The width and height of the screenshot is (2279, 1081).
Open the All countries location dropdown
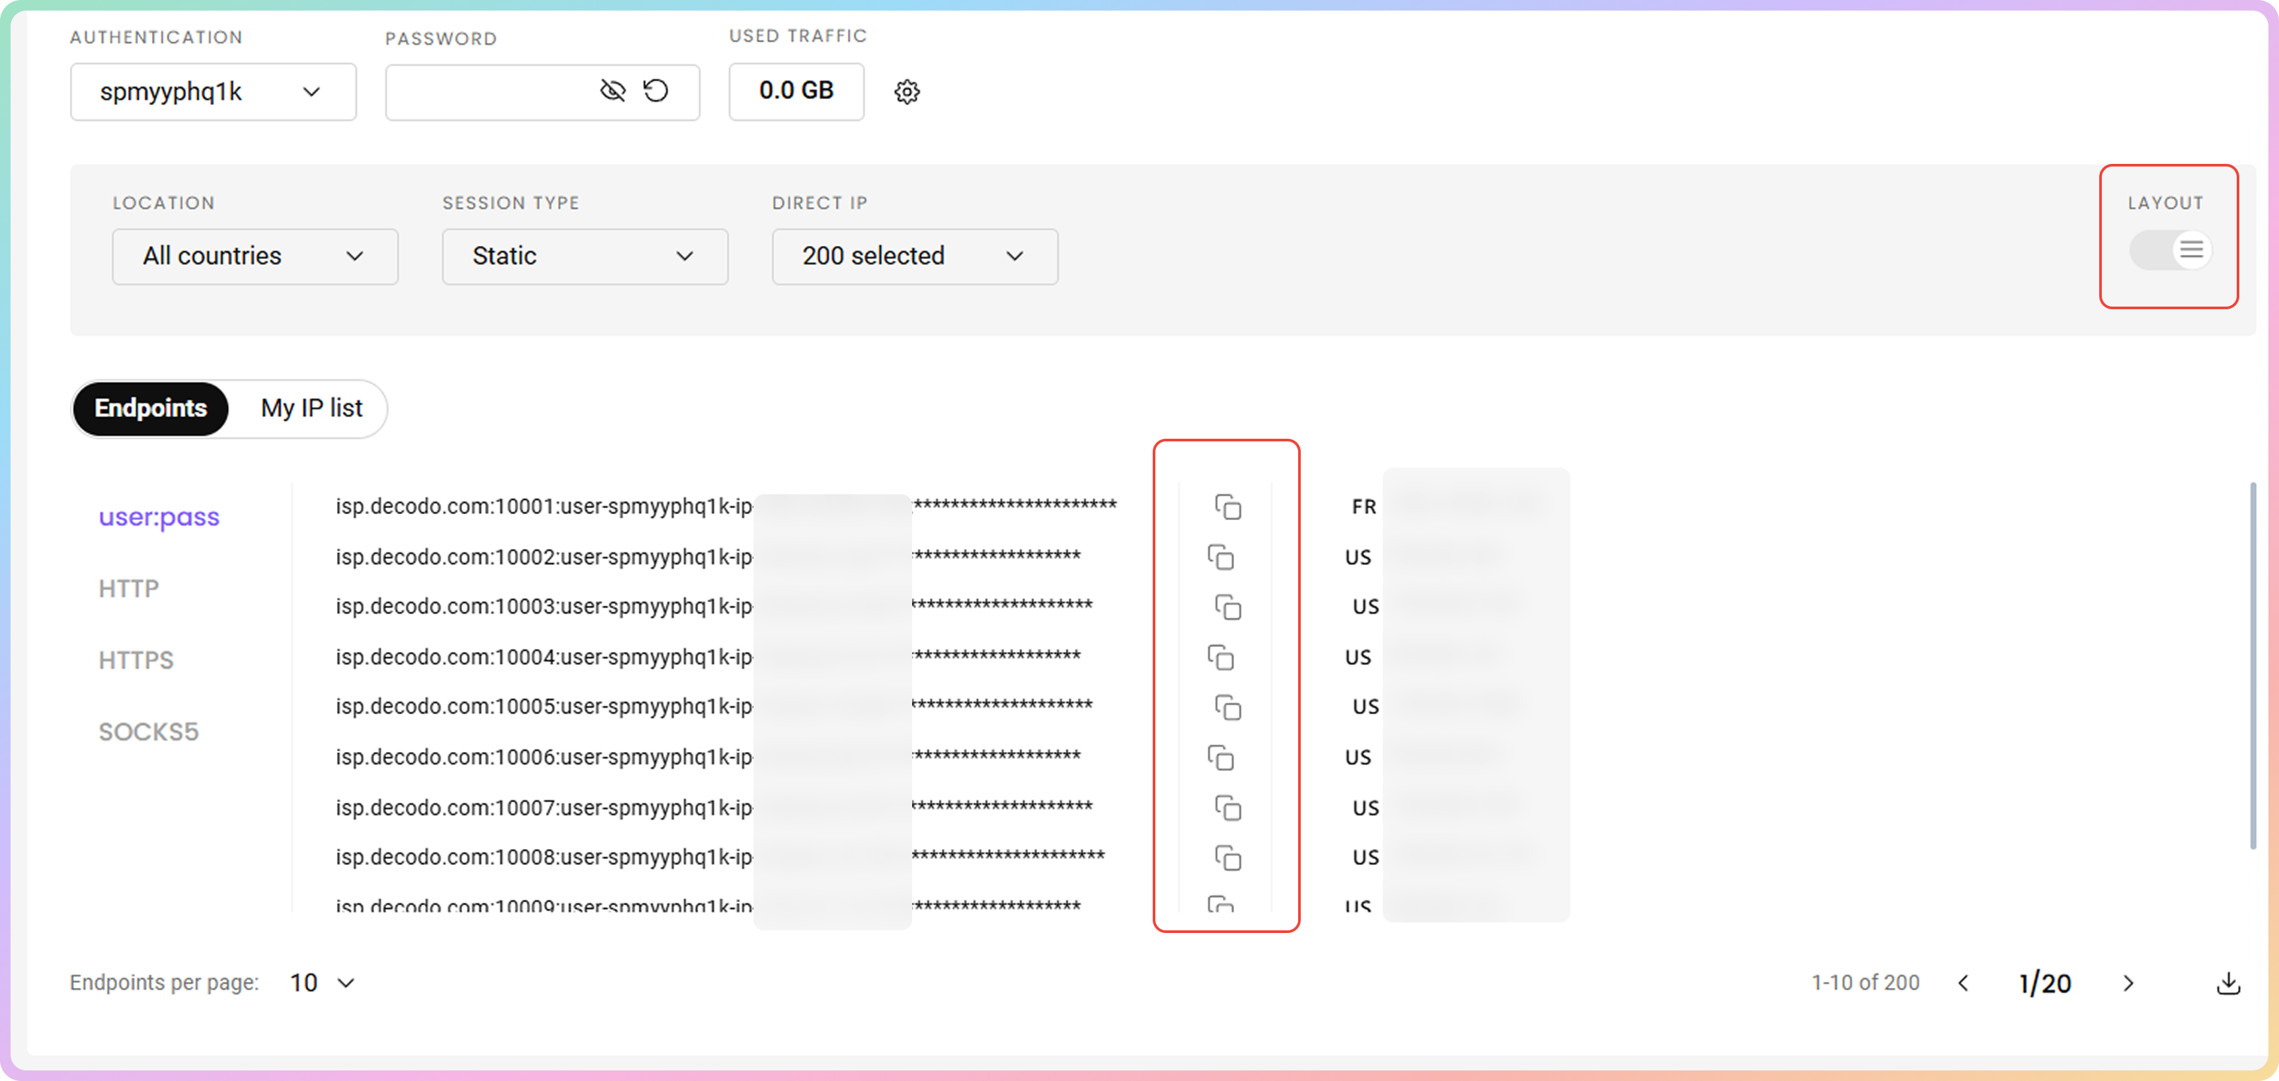coord(254,256)
